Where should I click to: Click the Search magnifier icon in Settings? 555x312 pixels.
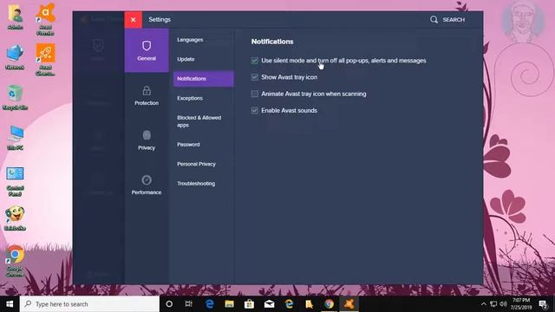click(434, 19)
